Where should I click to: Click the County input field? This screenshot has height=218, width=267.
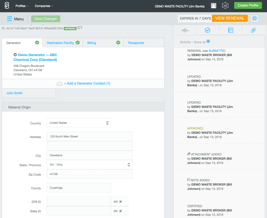(79, 188)
